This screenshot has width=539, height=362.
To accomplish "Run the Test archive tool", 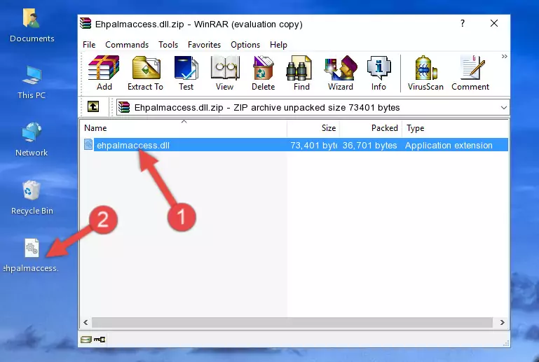I will (x=186, y=73).
